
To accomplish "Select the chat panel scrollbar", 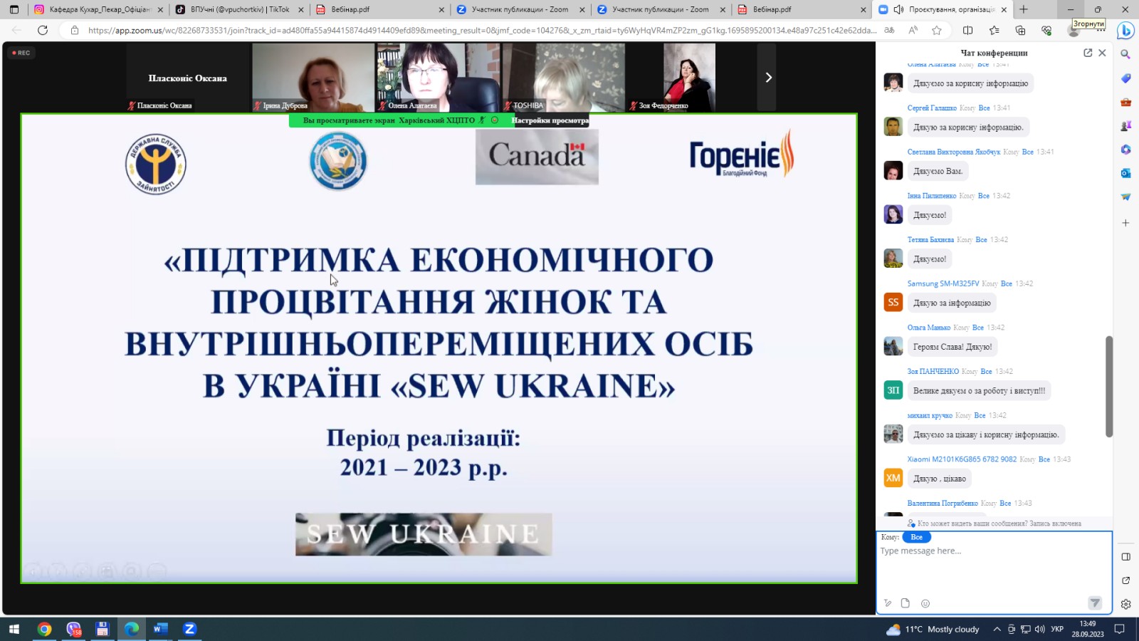I will point(1108,386).
